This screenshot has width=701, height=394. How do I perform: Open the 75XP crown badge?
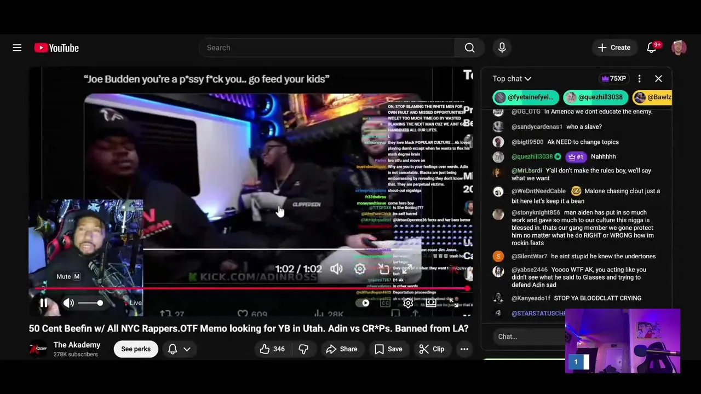[x=614, y=79]
